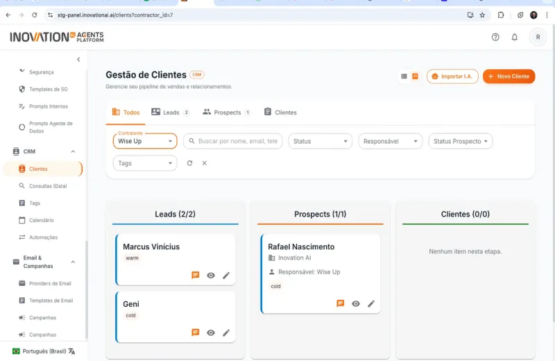This screenshot has width=555, height=361.
Task: Edit Marcus Vinícius with pencil icon
Action: coord(226,276)
